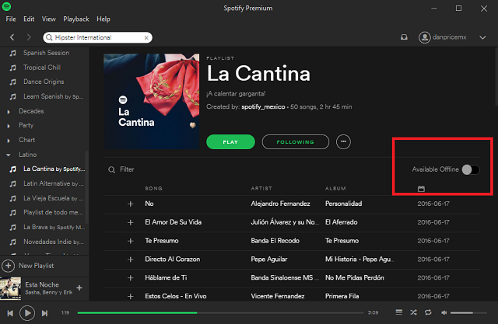Expand the Party folder
The width and height of the screenshot is (498, 324).
(9, 126)
